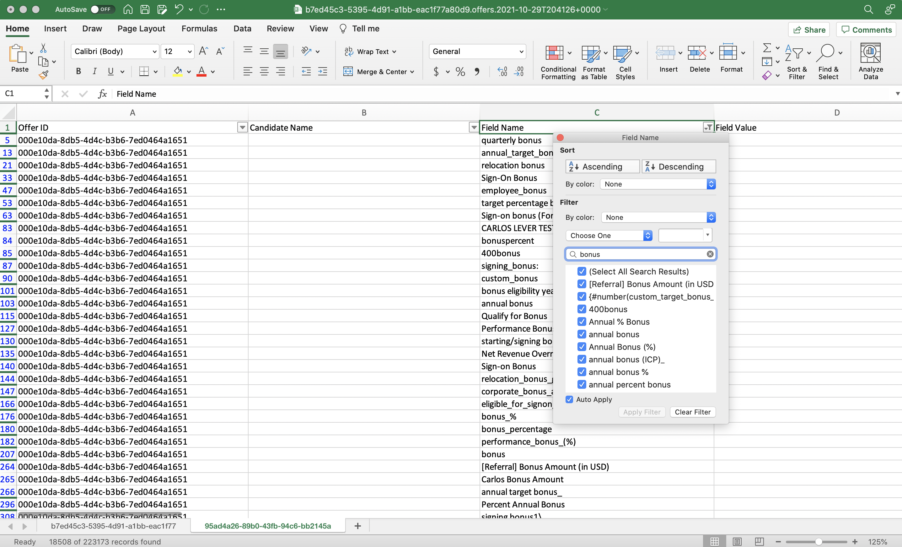Sort the field names Ascending

point(602,166)
